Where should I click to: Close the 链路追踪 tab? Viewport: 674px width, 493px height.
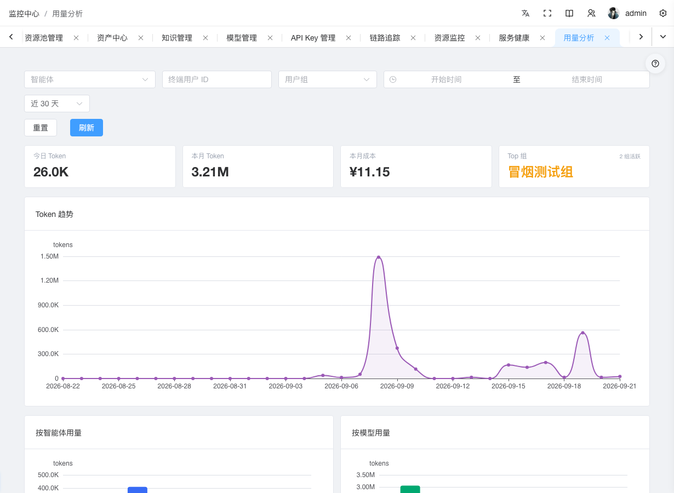pyautogui.click(x=413, y=38)
